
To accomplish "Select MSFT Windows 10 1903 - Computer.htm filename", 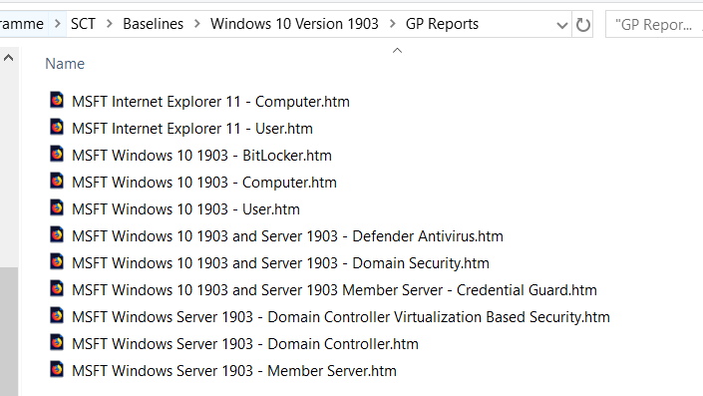I will (204, 183).
